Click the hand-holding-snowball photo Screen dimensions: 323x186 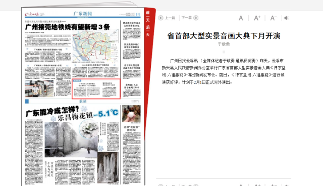coord(131,114)
